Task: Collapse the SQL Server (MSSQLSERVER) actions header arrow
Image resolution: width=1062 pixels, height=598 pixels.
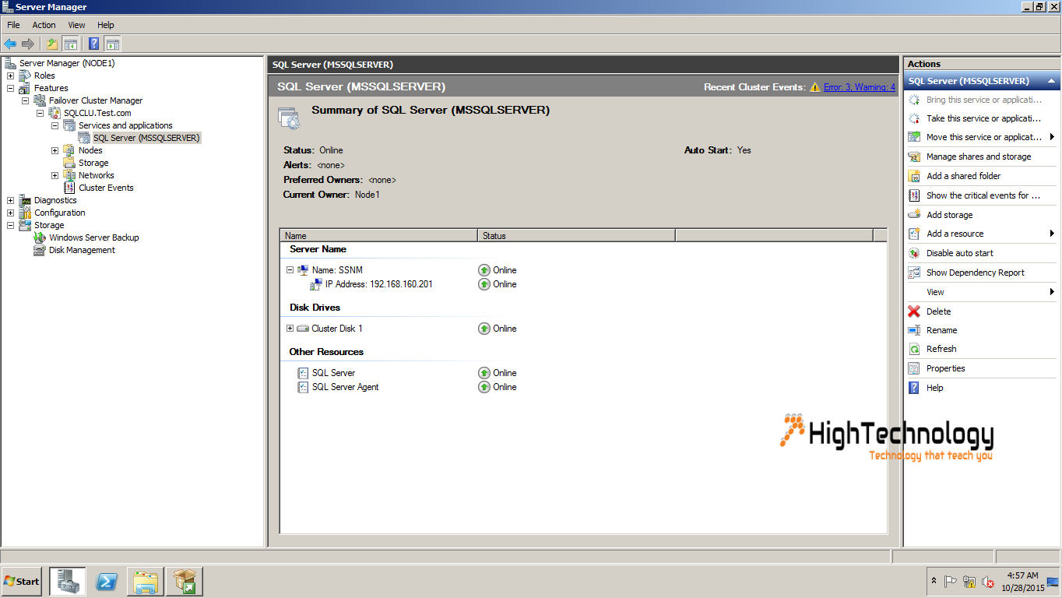Action: point(1051,81)
